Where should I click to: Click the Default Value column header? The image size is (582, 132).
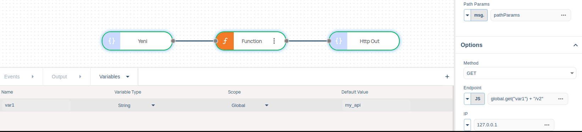355,92
